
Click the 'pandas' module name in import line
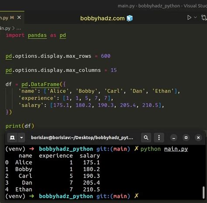click(37, 35)
